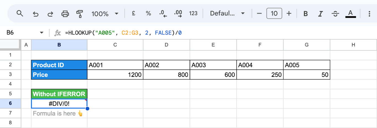Viewport: 377px width, 128px height.
Task: Click the Without IFERROR header cell
Action: 59,94
